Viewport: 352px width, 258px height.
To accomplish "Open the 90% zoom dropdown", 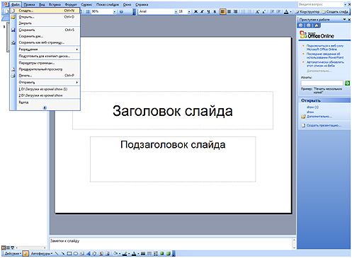I will [115, 11].
